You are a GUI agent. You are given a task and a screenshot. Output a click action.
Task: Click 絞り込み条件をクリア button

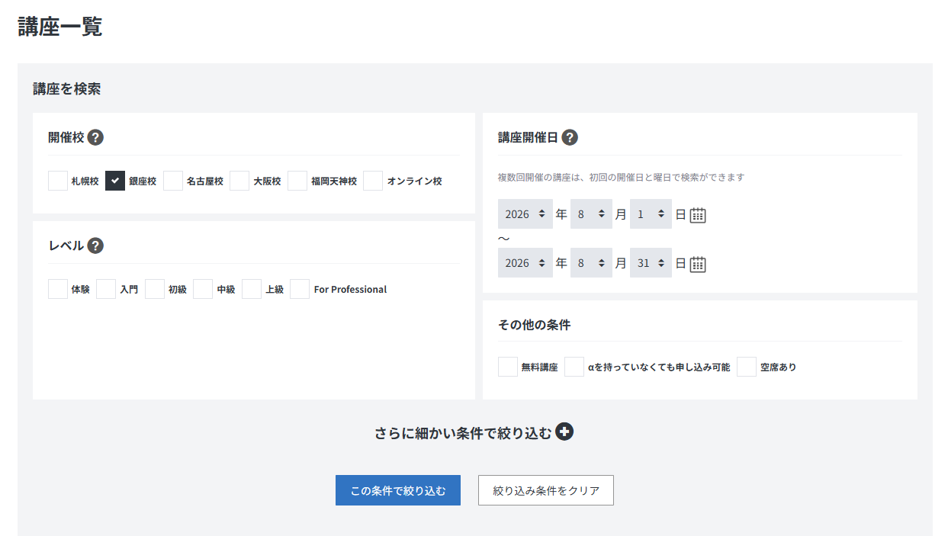point(546,490)
